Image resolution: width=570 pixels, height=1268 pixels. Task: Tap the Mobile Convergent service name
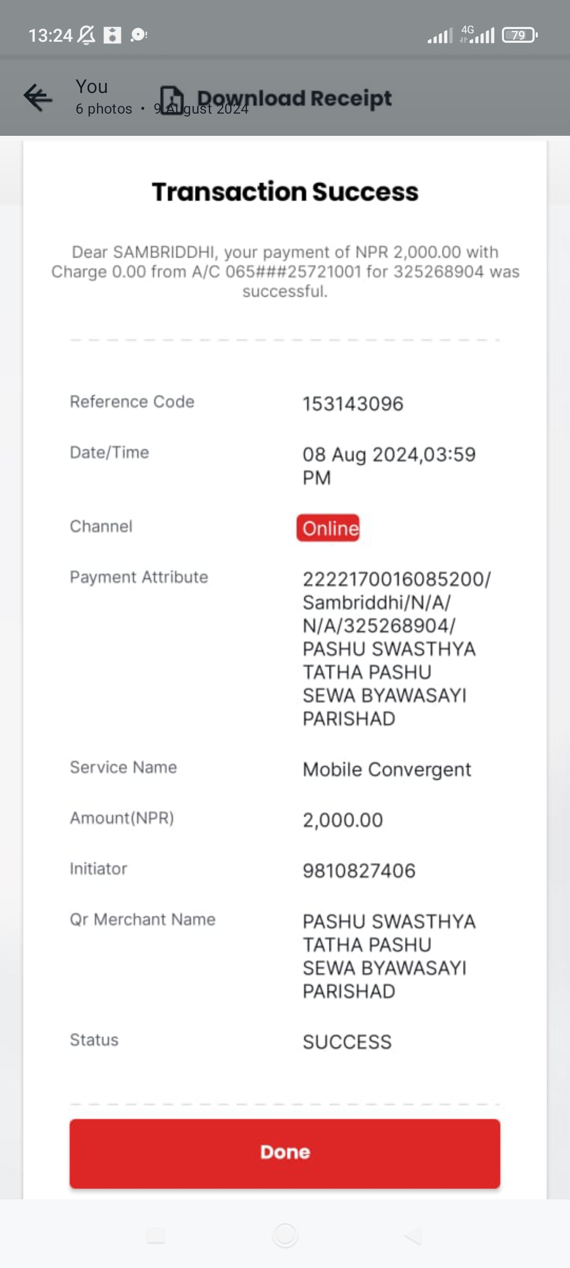point(387,770)
